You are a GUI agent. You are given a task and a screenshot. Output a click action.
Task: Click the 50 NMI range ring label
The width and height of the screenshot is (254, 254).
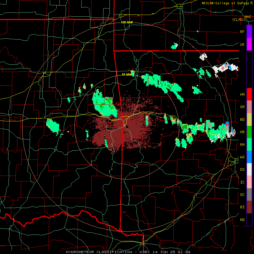[x=127, y=75]
